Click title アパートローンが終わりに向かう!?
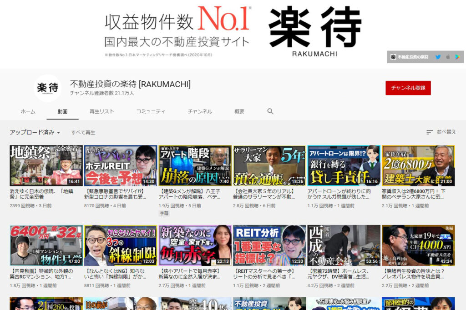466x310 pixels. (339, 194)
